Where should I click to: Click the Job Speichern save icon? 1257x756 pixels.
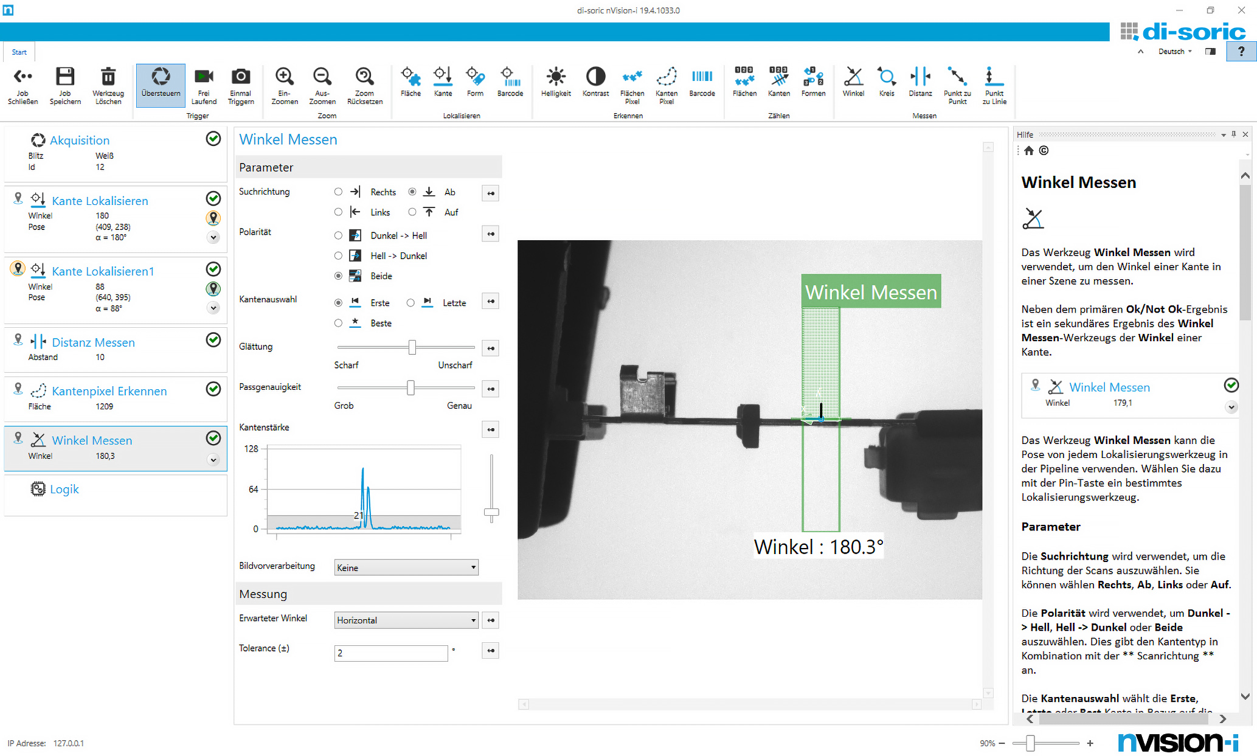click(x=65, y=77)
